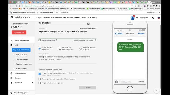Tap Контакт link in phone preview
The width and height of the screenshot is (170, 95).
pos(141,34)
